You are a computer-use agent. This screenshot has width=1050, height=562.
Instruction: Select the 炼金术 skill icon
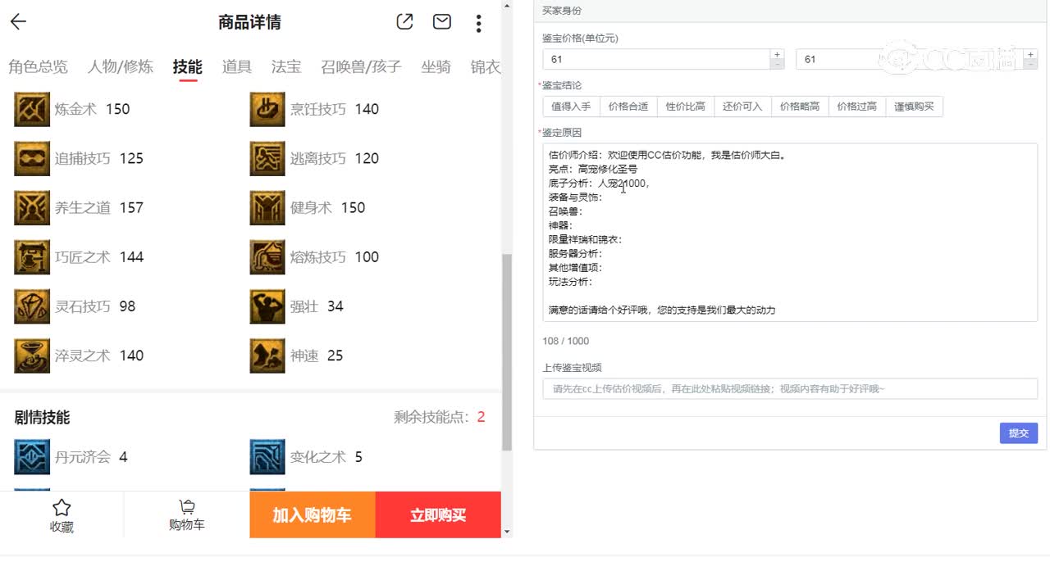(31, 108)
